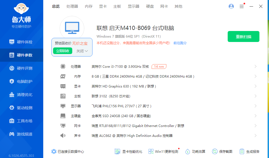Screen dimensions: 269x158
Task: Open 清理优化 from the sidebar
Action: point(12,95)
